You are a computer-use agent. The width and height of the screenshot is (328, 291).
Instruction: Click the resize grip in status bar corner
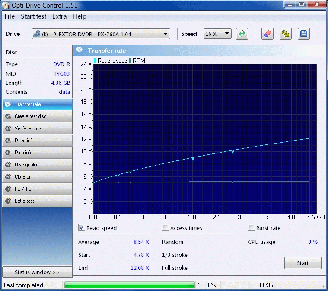pyautogui.click(x=323, y=286)
